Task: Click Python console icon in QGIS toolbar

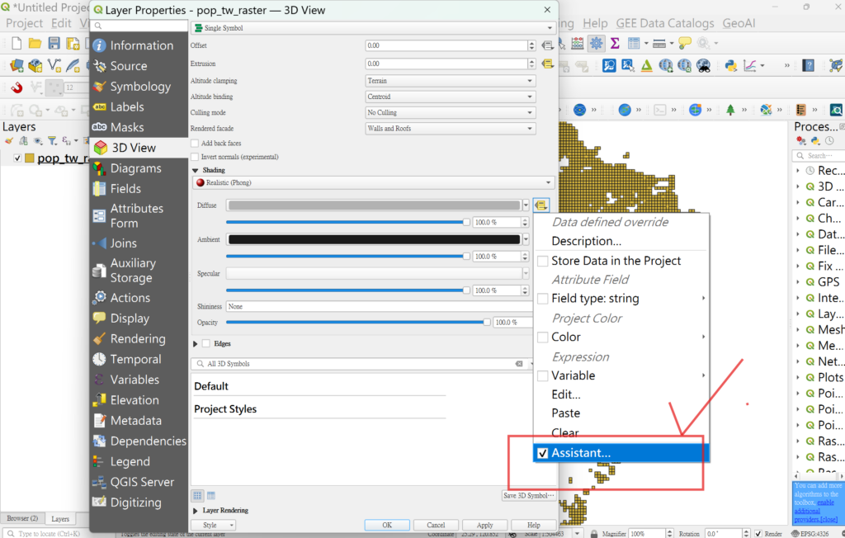Action: (731, 66)
